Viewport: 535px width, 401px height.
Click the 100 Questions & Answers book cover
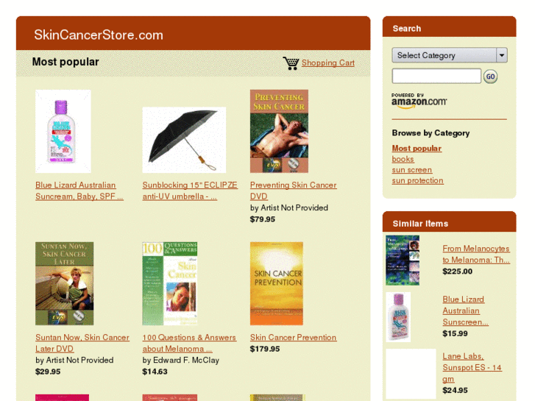(170, 283)
